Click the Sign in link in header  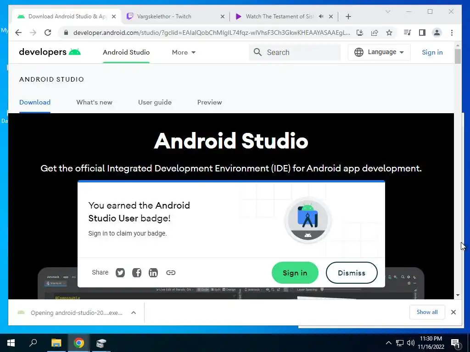432,52
